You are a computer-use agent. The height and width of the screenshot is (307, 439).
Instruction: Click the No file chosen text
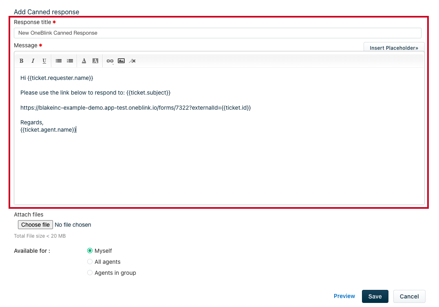(73, 225)
